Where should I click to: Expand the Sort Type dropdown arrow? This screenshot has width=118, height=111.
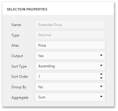pyautogui.click(x=101, y=66)
